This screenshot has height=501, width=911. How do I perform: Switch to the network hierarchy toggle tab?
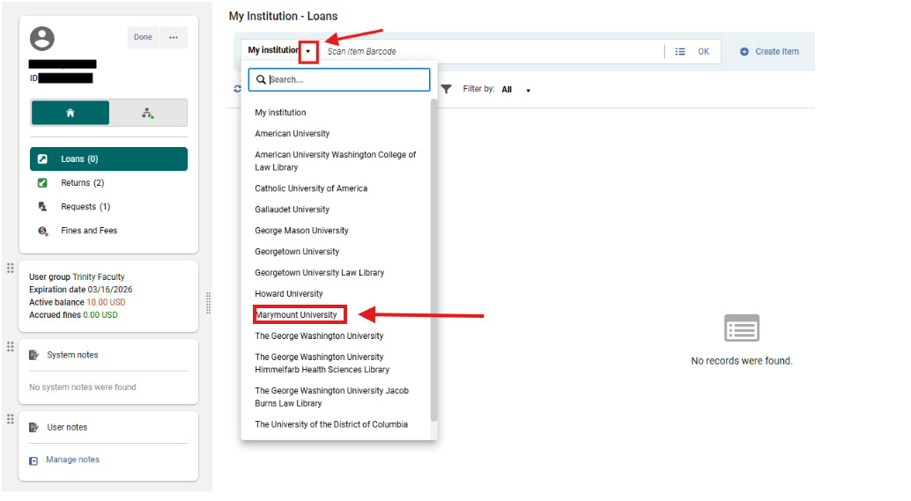pos(147,113)
